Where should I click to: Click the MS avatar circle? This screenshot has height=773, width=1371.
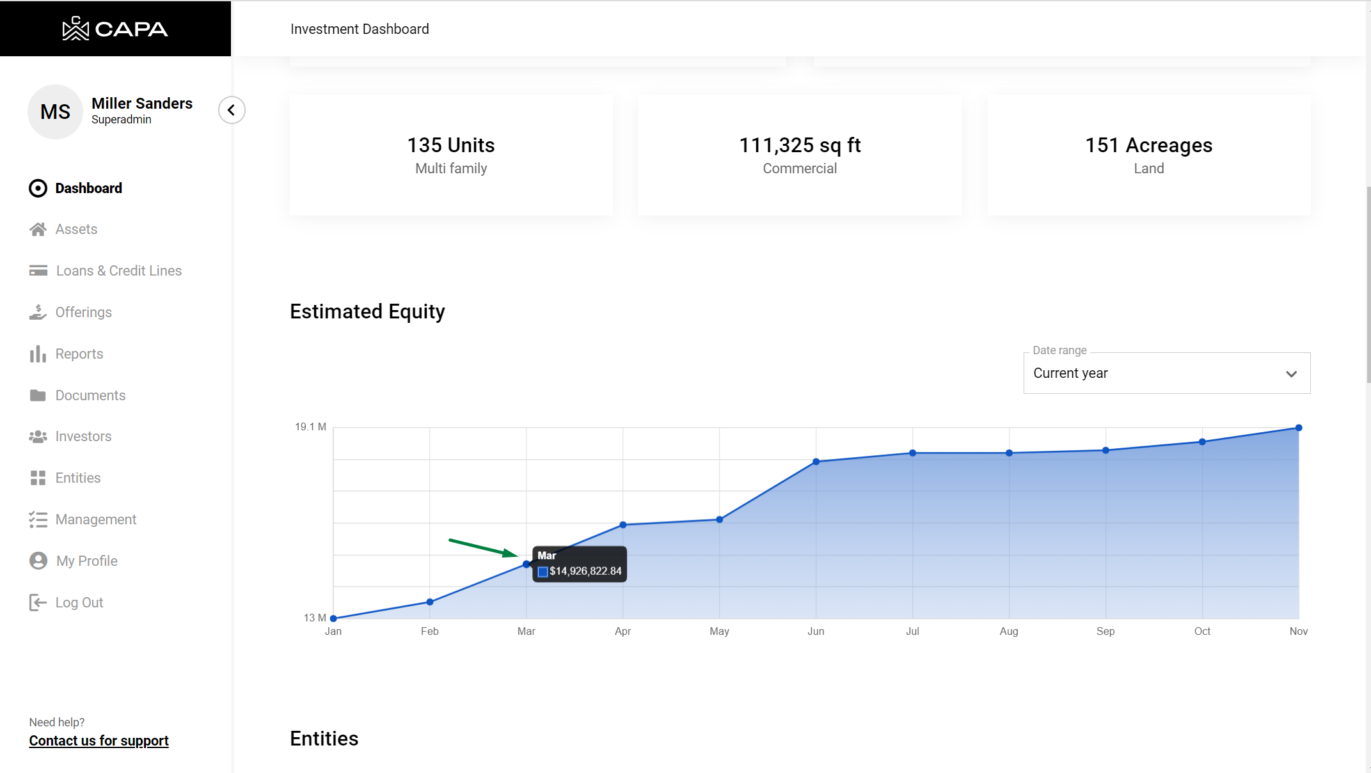coord(56,112)
